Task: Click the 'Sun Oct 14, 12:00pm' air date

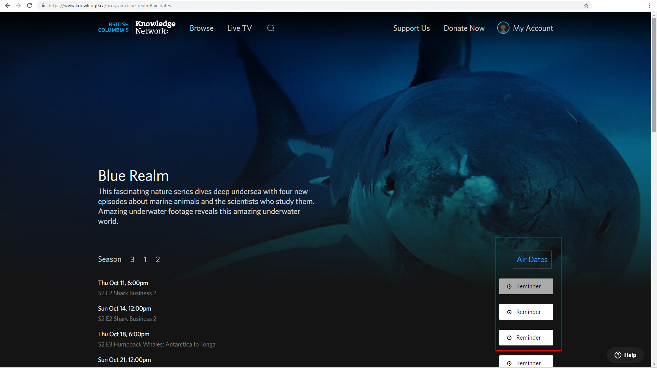Action: (125, 309)
